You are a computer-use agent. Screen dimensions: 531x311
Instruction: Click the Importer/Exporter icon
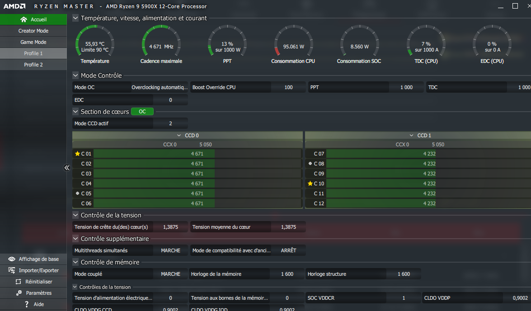click(x=11, y=270)
